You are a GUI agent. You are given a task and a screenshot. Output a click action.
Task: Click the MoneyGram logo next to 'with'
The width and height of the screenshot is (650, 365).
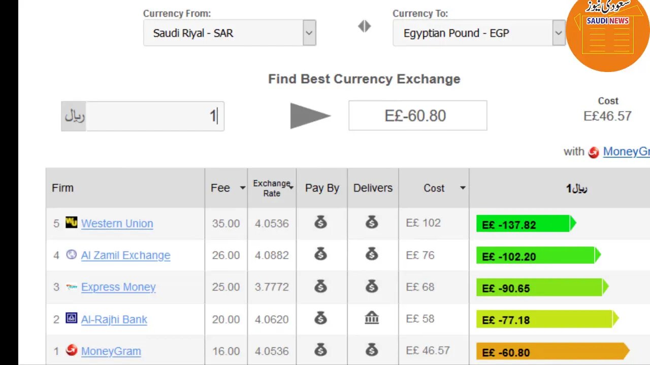coord(594,152)
